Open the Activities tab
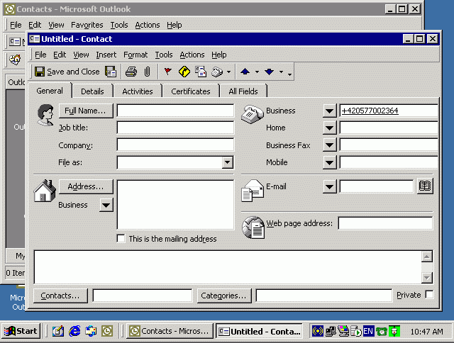Screen dimensions: 454x343 click(138, 91)
